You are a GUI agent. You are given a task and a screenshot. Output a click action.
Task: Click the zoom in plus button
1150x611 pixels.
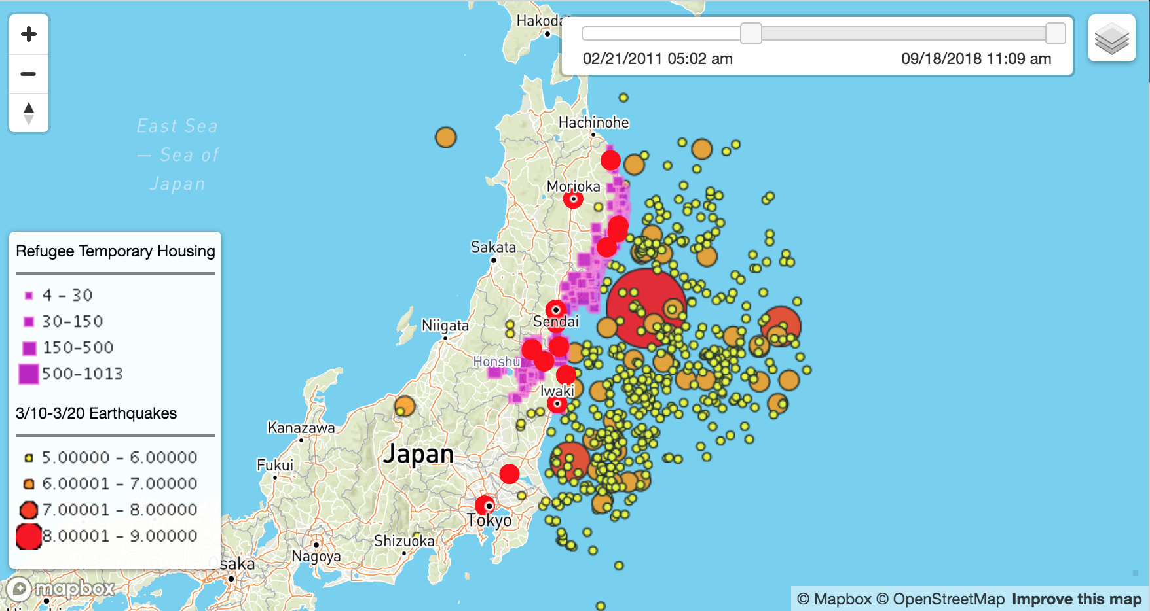pyautogui.click(x=29, y=34)
